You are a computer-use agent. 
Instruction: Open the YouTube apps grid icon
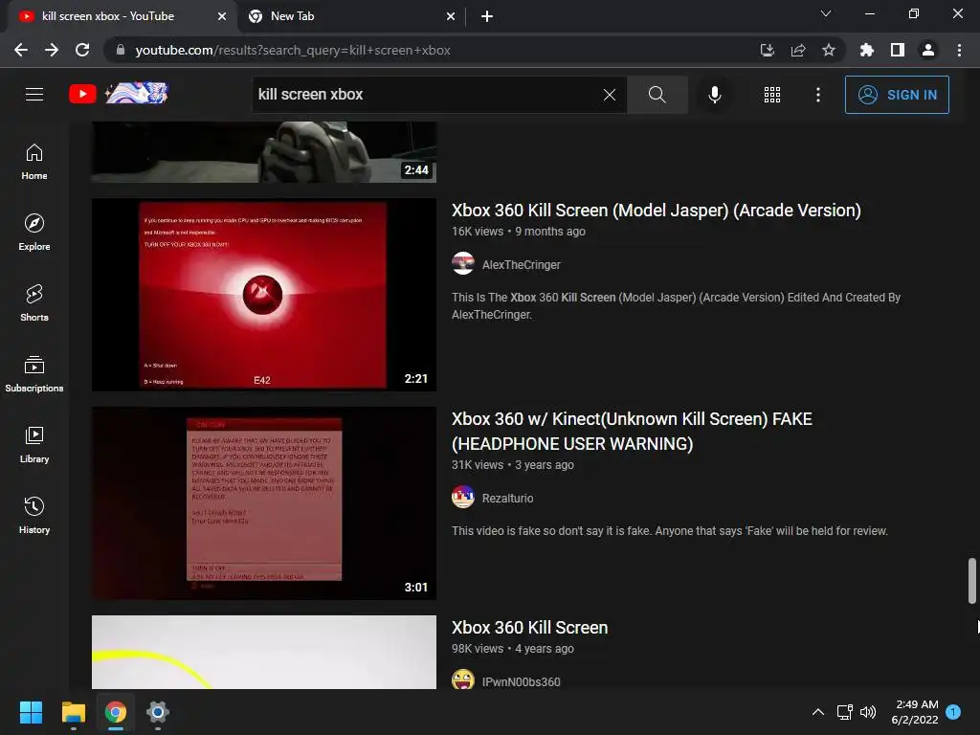click(x=772, y=95)
